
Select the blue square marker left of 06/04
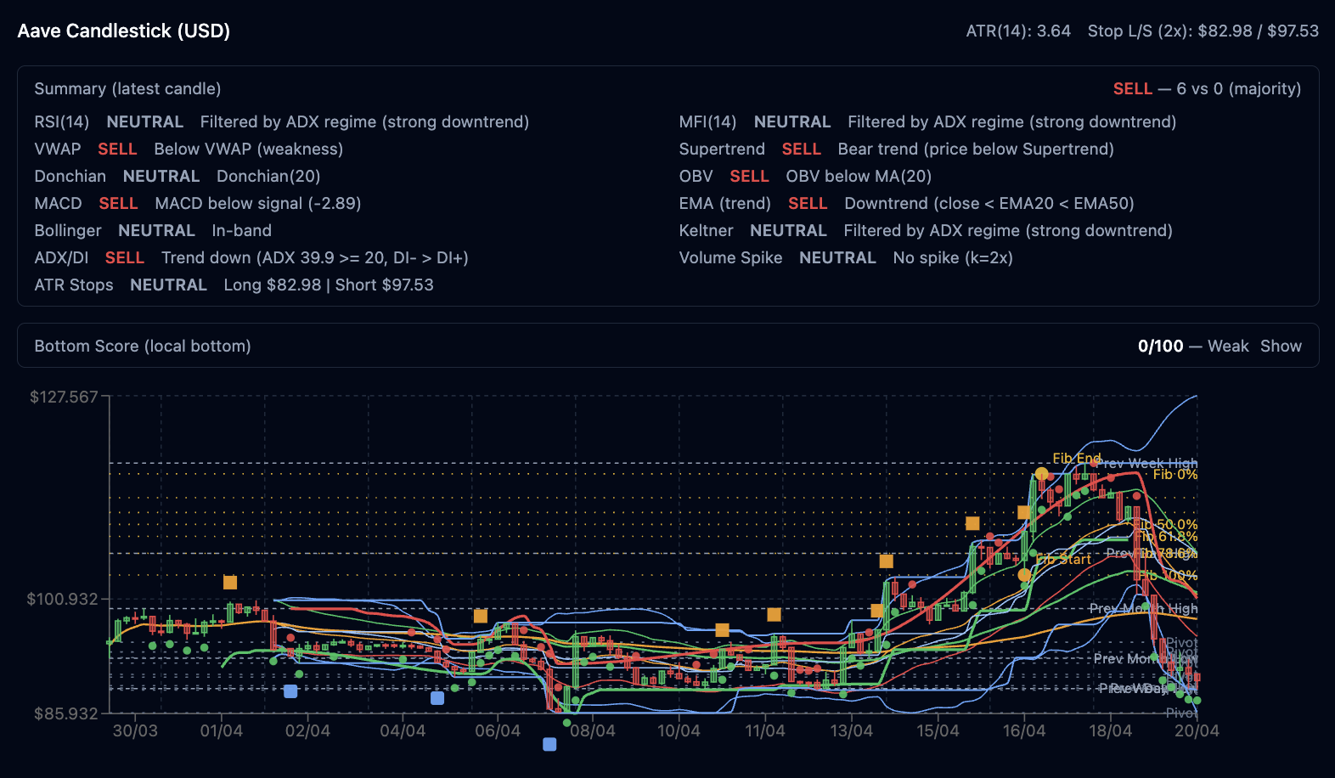pos(437,698)
